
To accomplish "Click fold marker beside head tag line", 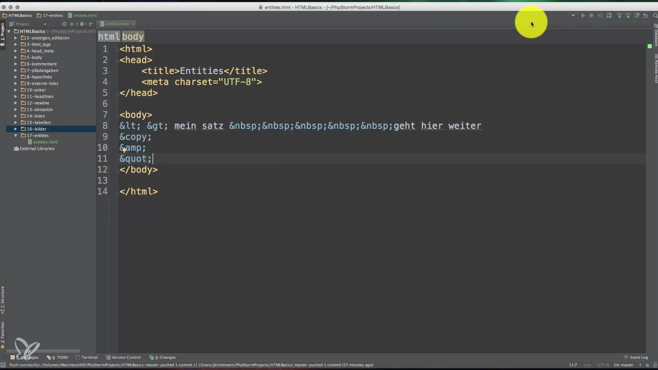I will point(117,61).
